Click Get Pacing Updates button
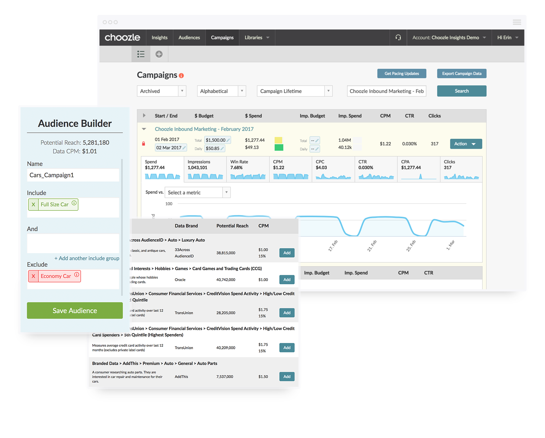Viewport: 545px width, 438px height. click(x=402, y=73)
